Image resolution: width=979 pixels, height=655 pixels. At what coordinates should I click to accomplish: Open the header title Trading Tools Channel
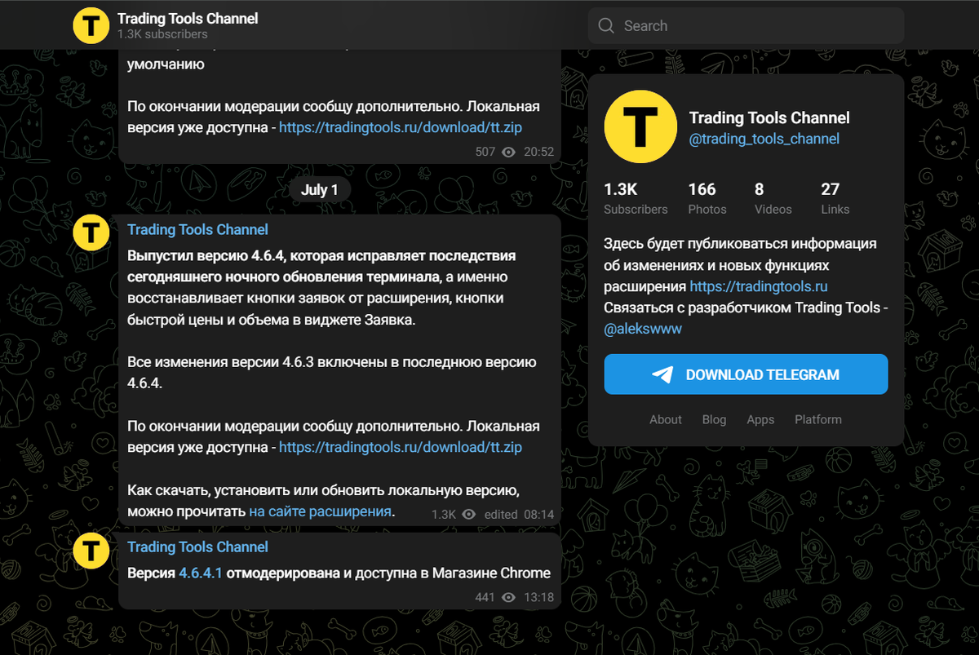click(x=188, y=18)
